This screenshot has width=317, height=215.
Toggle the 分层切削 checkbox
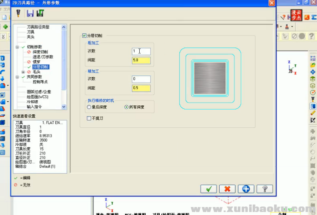point(84,35)
